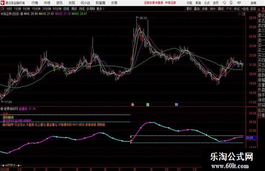This screenshot has width=265, height=171.
Task: Click the 画线 drawing toolbar button
Action: tap(221, 9)
